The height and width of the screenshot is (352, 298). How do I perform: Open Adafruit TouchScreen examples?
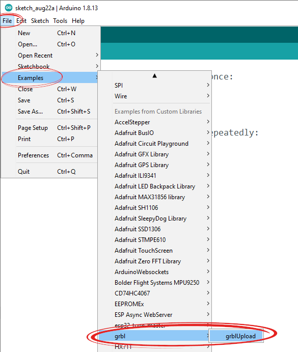154,251
